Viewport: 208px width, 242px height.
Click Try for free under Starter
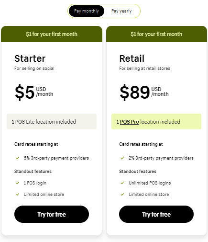[x=52, y=214]
